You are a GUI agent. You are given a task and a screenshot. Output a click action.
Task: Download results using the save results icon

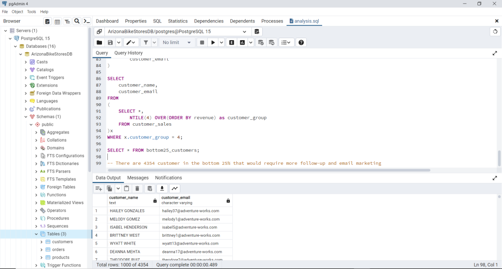(x=162, y=188)
